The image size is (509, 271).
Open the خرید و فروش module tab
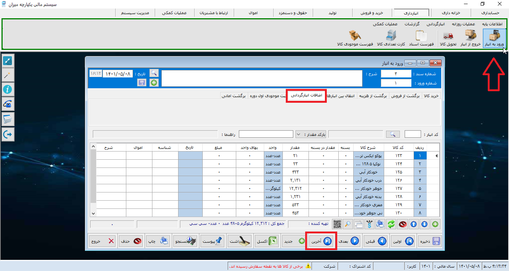click(x=372, y=13)
